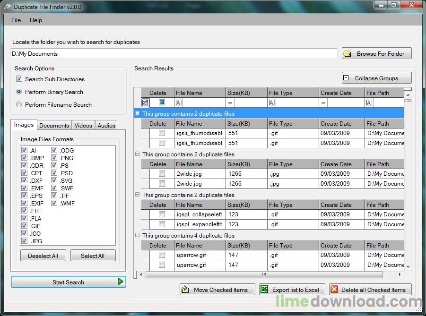Switch to the Audios tab

[106, 125]
